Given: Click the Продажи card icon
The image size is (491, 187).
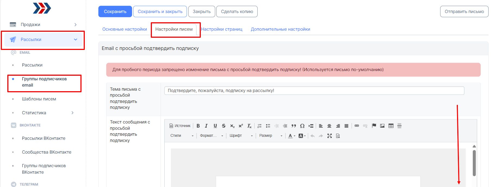Looking at the screenshot, I should click(13, 25).
